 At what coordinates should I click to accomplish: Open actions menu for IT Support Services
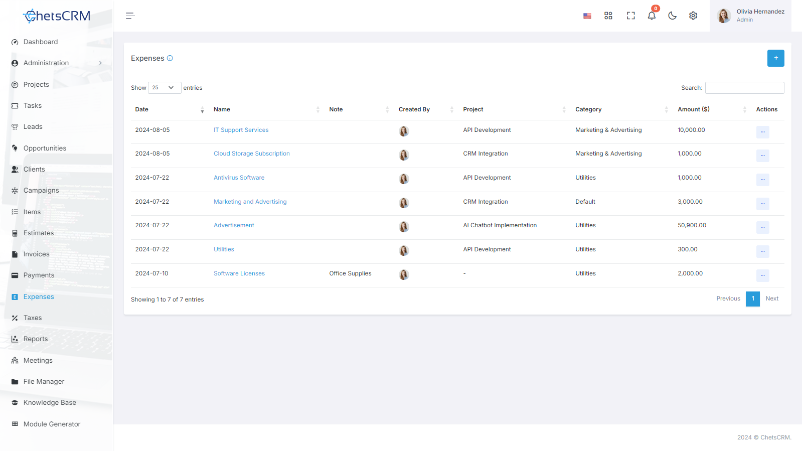coord(762,132)
